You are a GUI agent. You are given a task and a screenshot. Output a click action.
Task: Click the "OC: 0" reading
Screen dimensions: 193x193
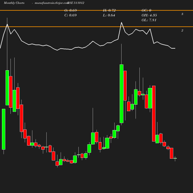coord(146,10)
